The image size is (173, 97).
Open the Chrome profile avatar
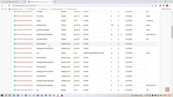167,6
